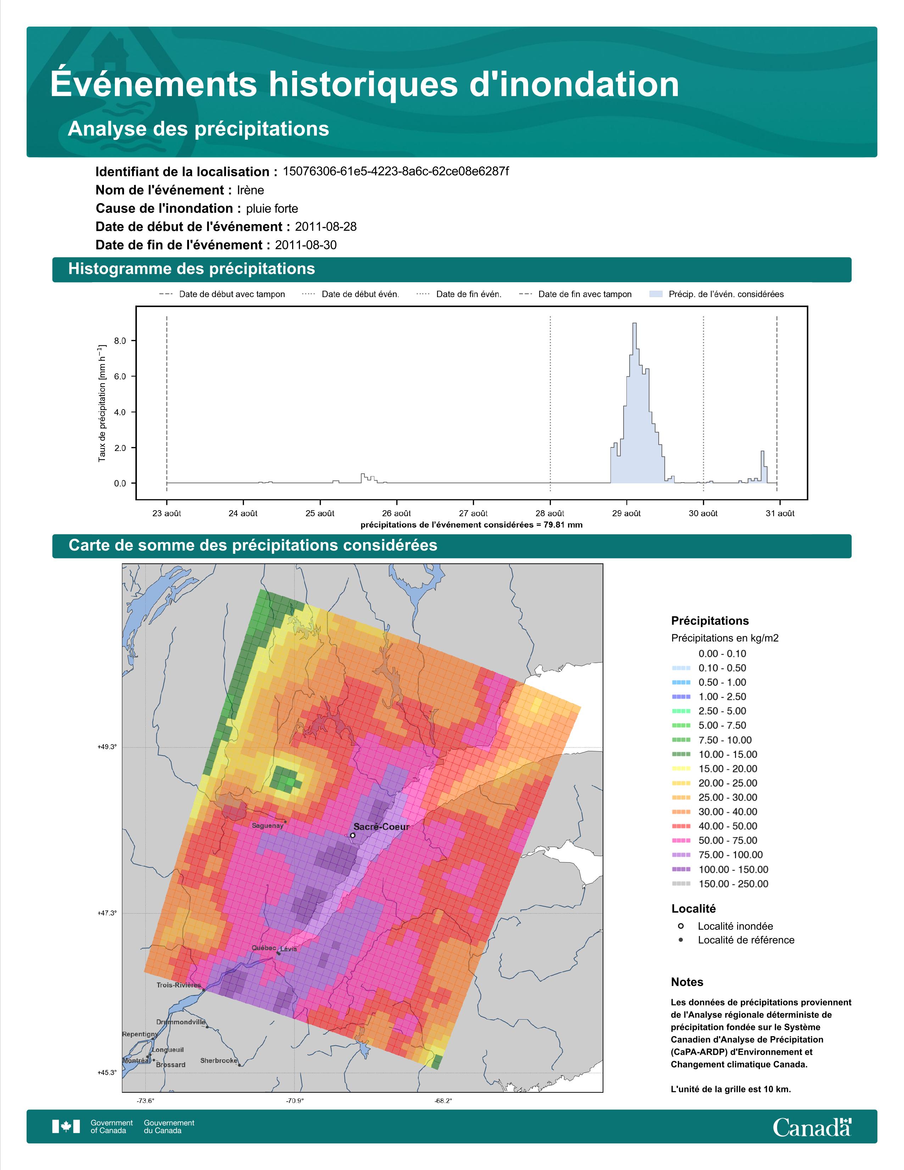Screen dimensions: 904x1170
Task: Click the 0.10 - 0.50 legend swatch
Action: pos(681,668)
